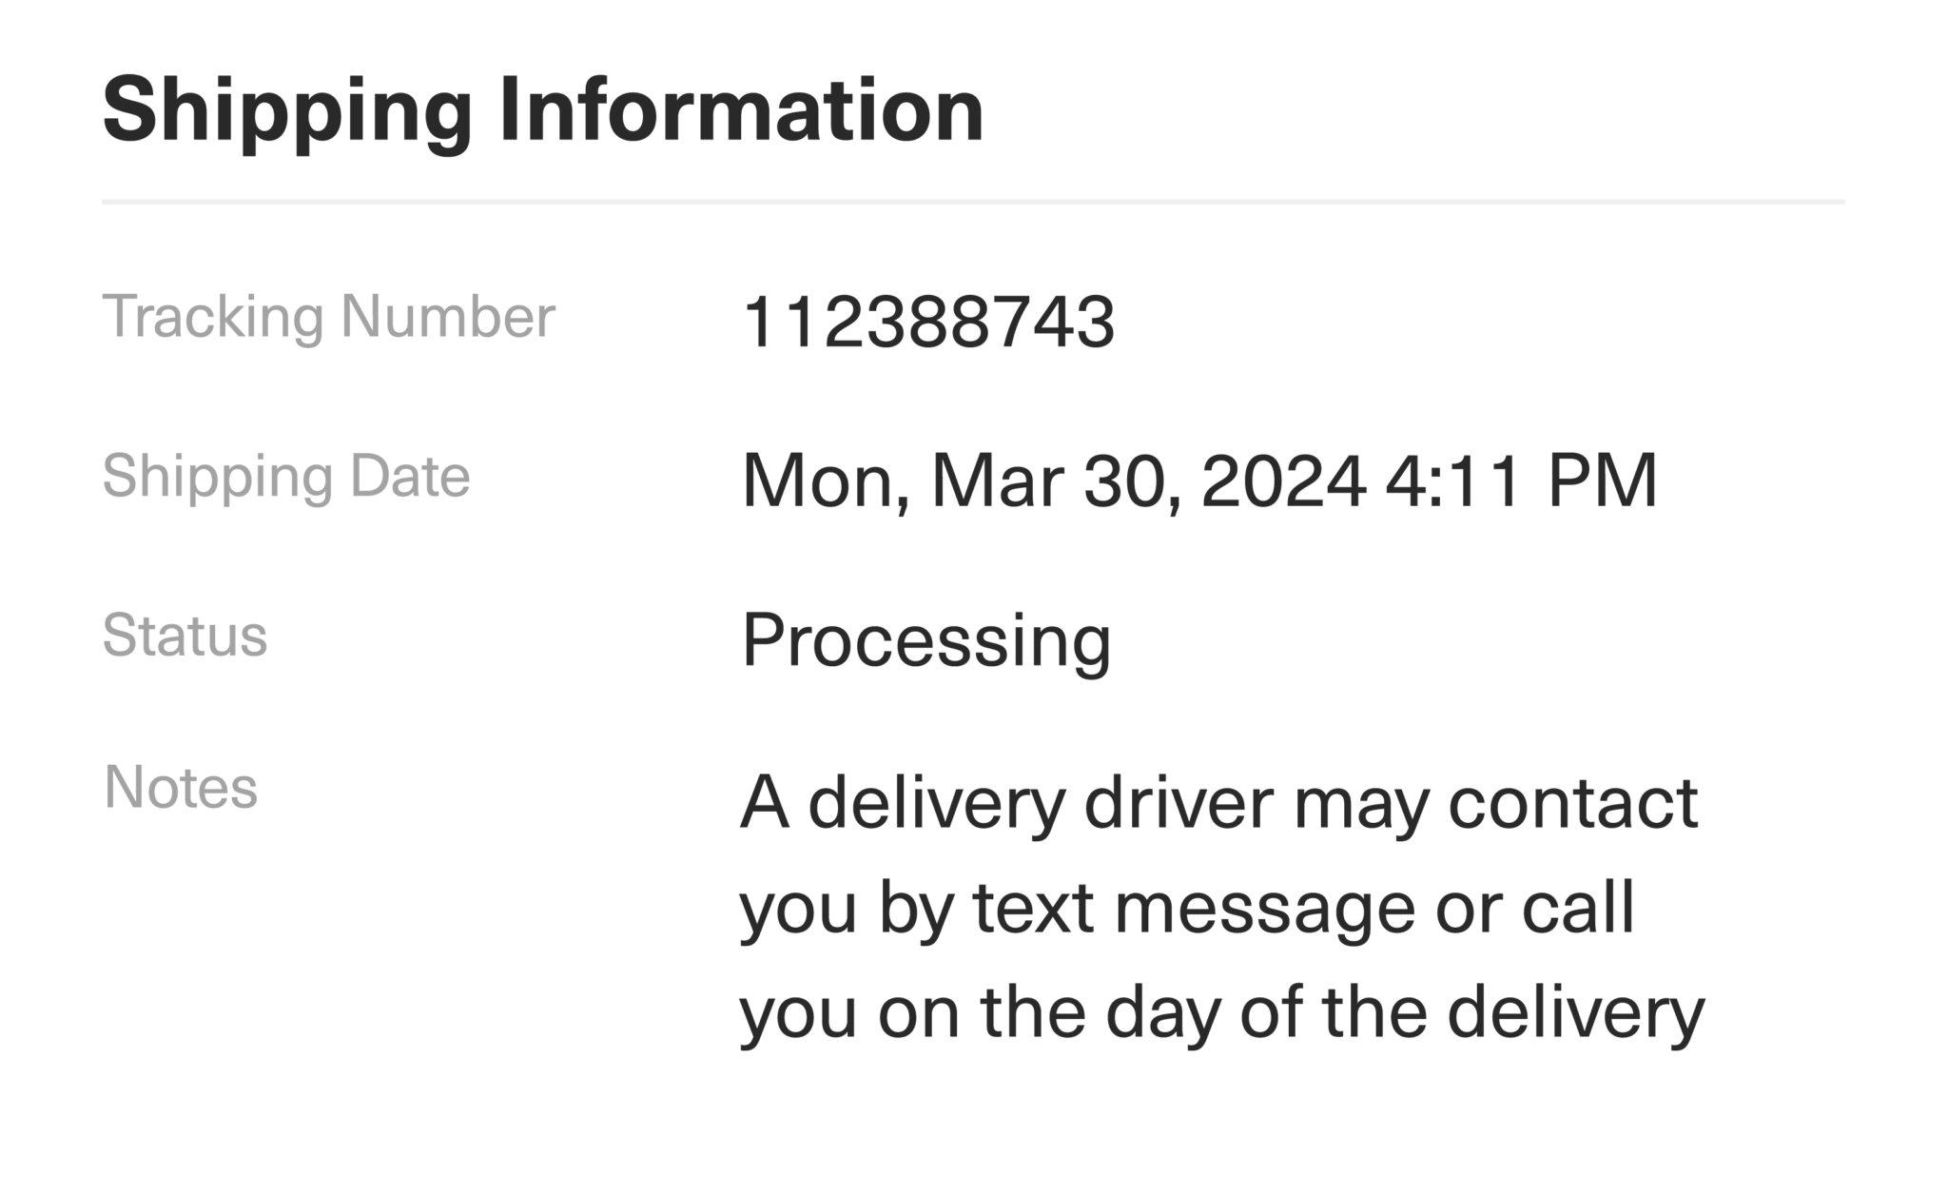Click the word Shipping in the heading

click(286, 112)
